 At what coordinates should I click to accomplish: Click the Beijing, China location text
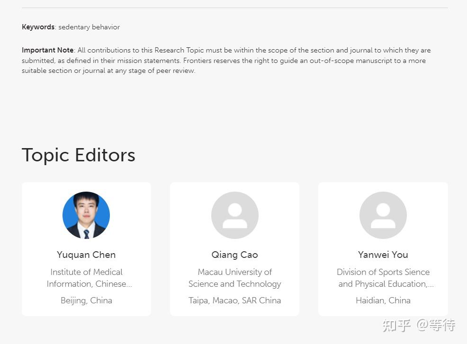pyautogui.click(x=86, y=300)
